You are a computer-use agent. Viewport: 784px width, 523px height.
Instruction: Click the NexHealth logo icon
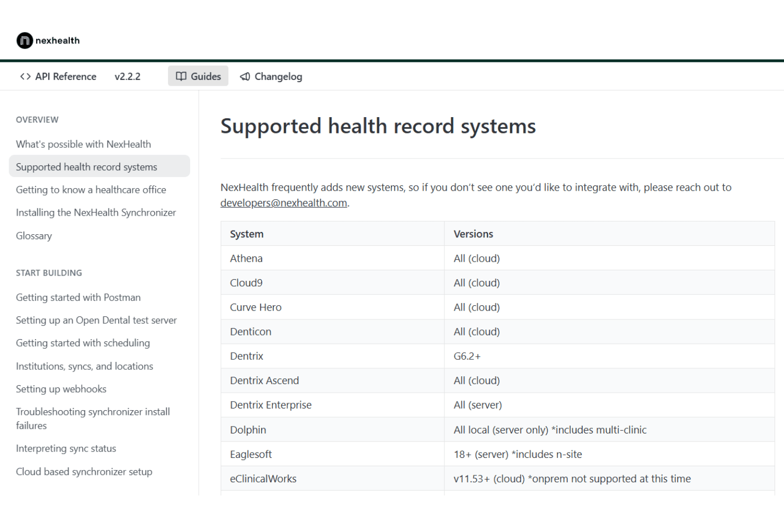coord(25,40)
